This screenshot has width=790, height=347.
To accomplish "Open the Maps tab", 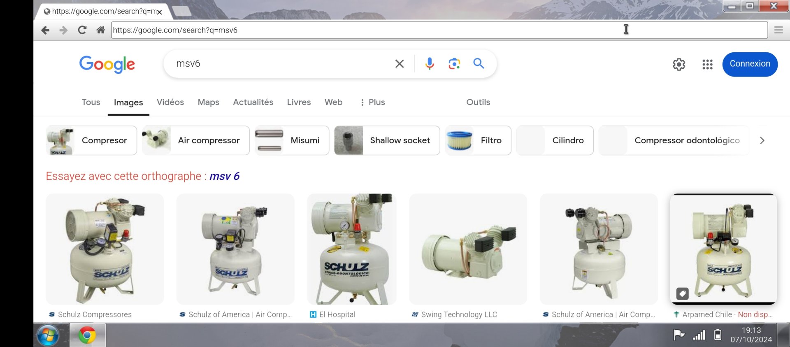I will tap(208, 102).
